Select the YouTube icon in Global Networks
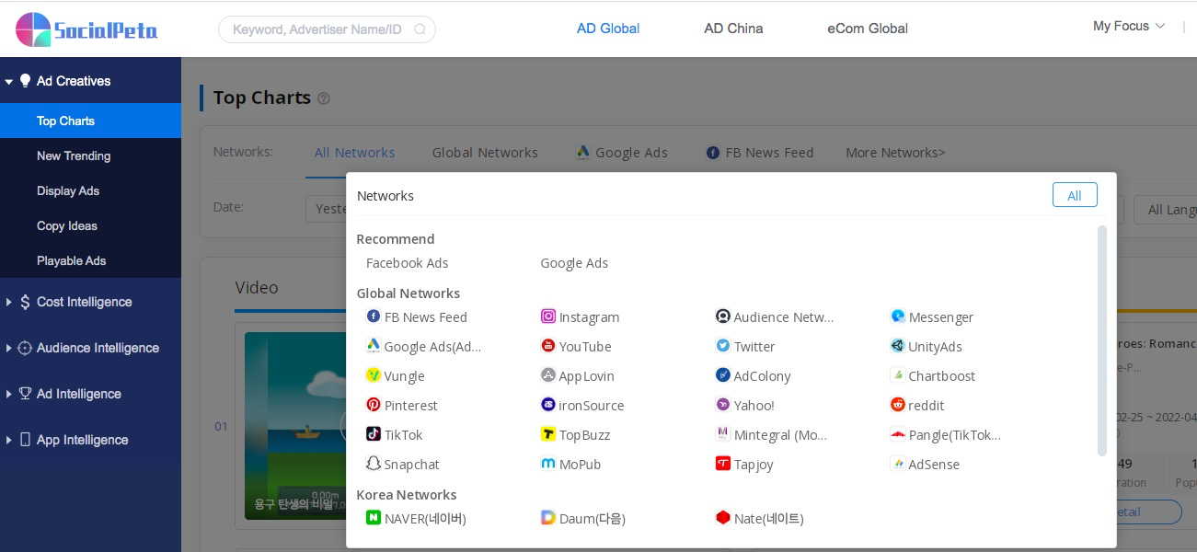 548,346
